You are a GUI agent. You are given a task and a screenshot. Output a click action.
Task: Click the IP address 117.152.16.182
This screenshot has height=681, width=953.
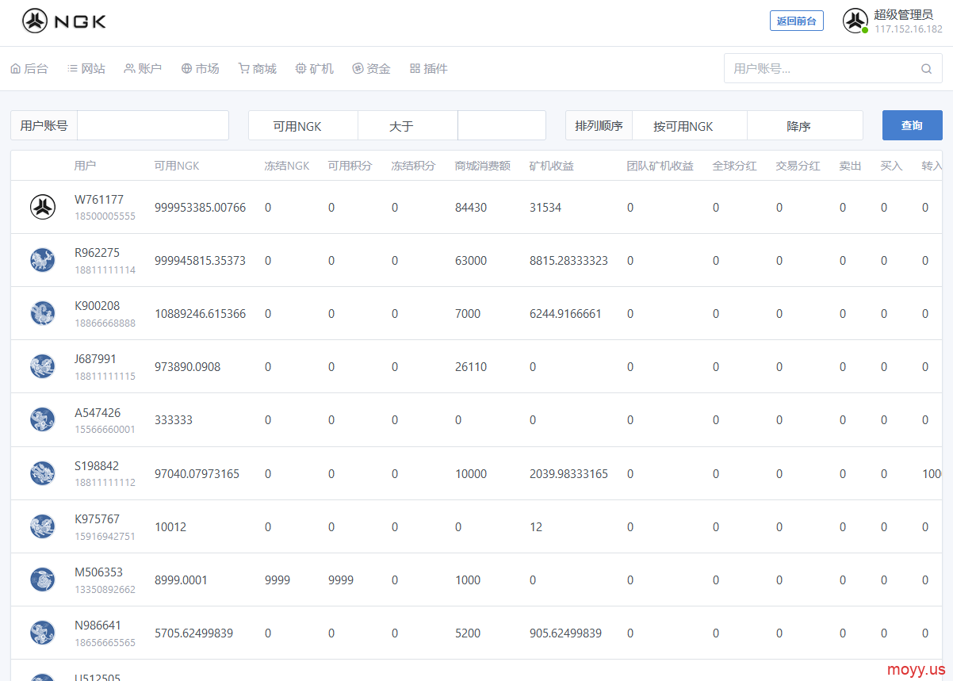(x=909, y=29)
